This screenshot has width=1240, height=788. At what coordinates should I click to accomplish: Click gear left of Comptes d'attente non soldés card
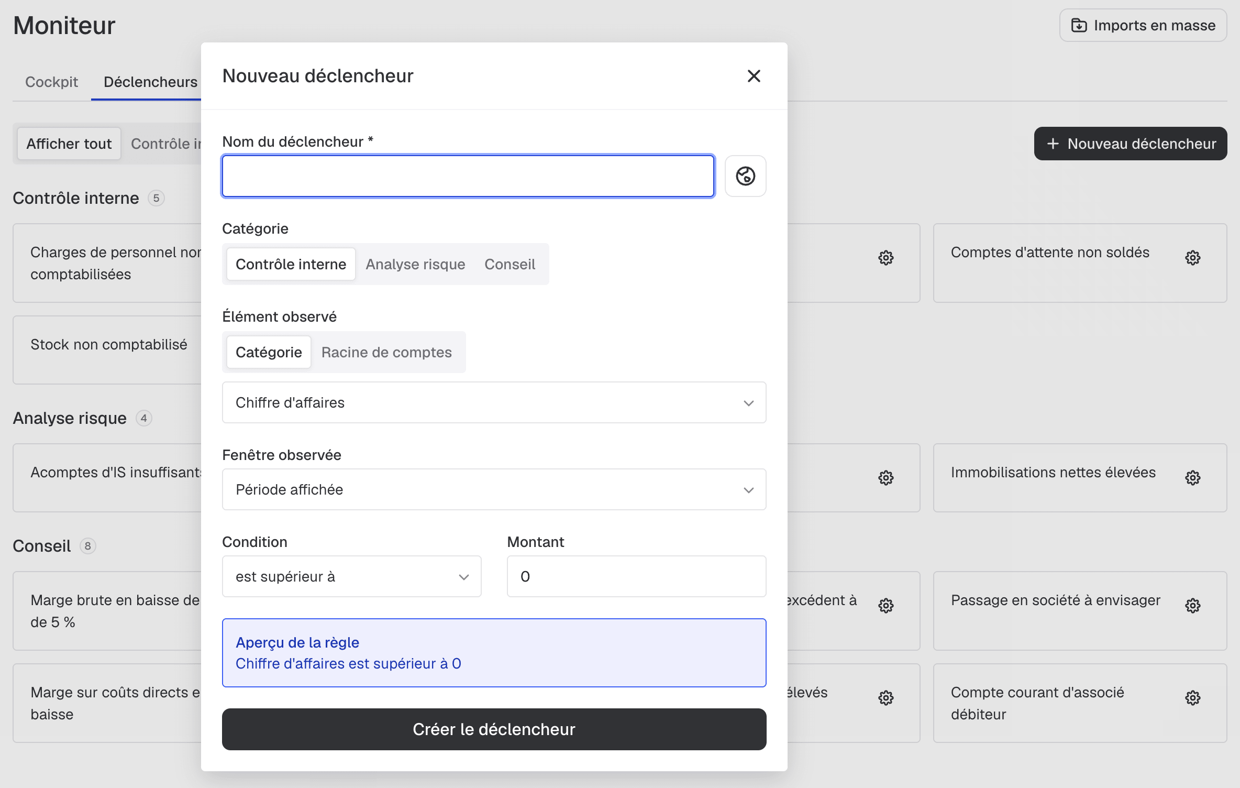885,257
